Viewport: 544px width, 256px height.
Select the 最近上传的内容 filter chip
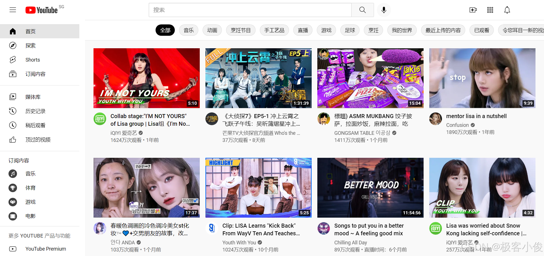[443, 30]
